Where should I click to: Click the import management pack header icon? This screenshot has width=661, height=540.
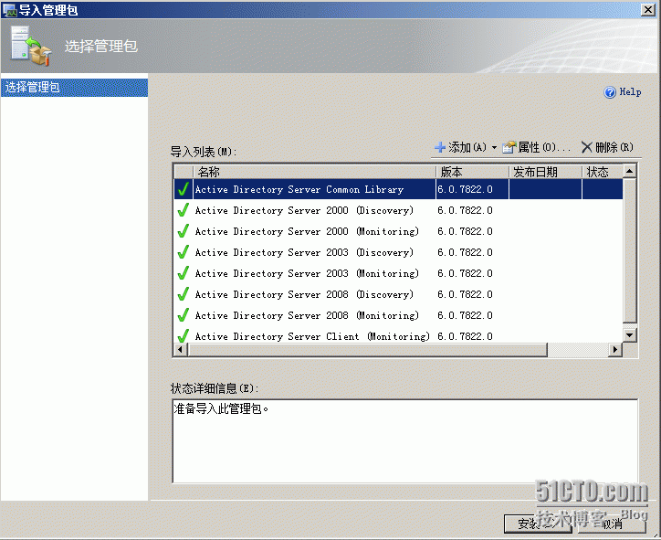click(31, 46)
